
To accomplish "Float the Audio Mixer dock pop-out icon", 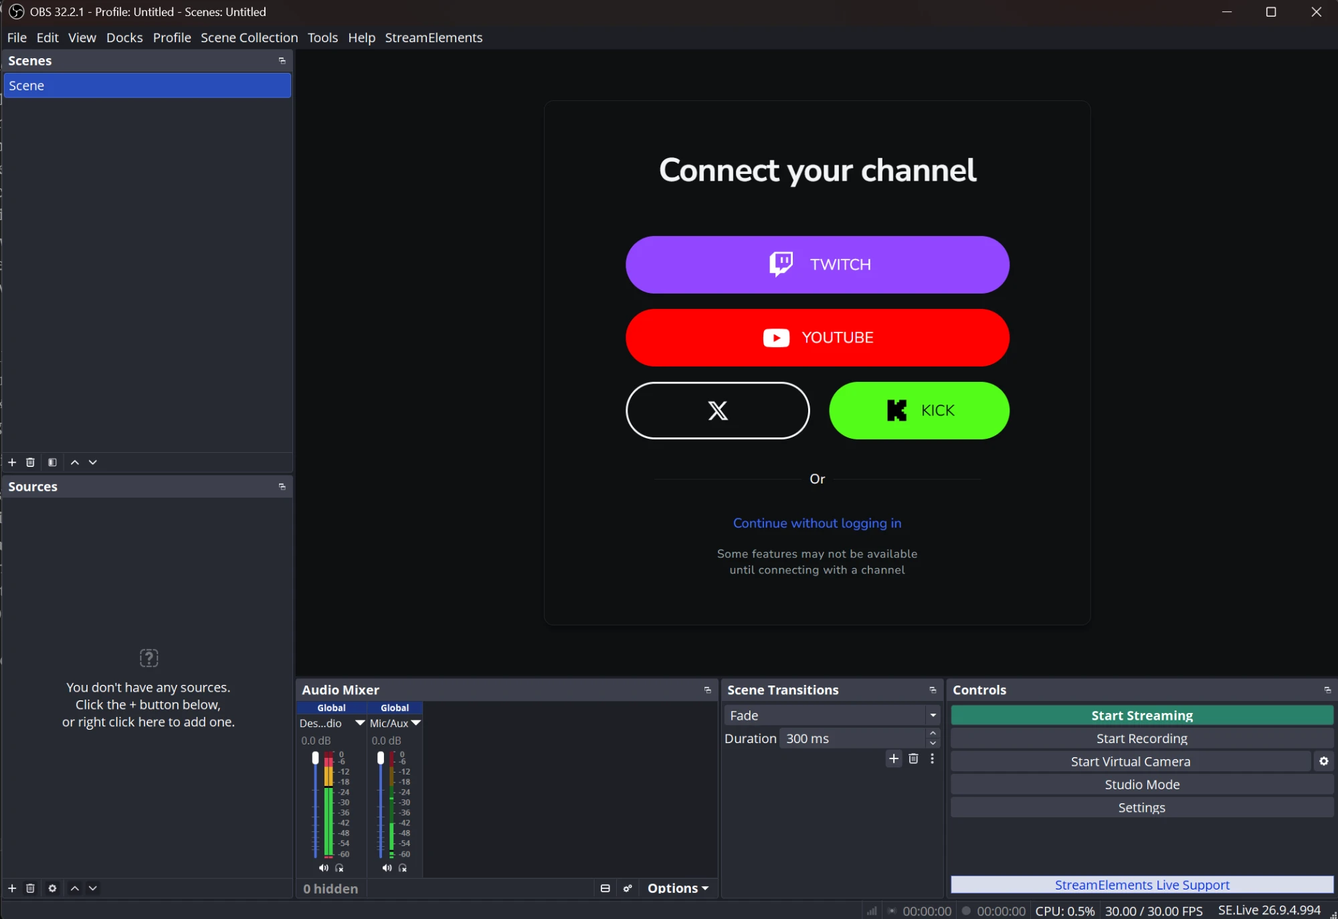I will pyautogui.click(x=708, y=690).
